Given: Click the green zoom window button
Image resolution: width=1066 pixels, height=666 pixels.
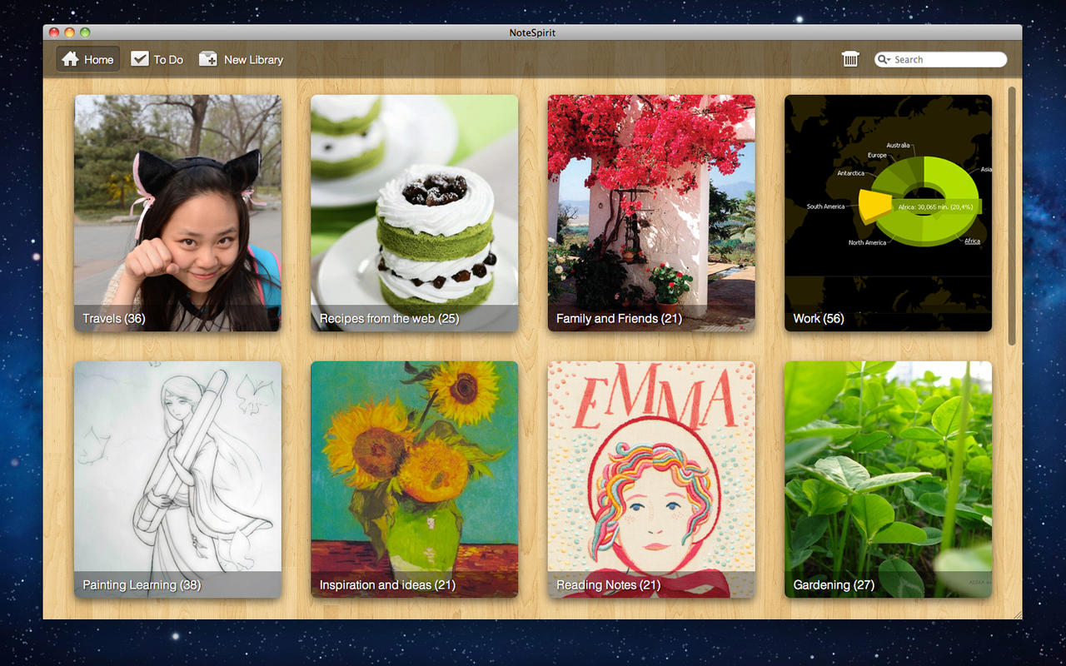Looking at the screenshot, I should (x=85, y=32).
